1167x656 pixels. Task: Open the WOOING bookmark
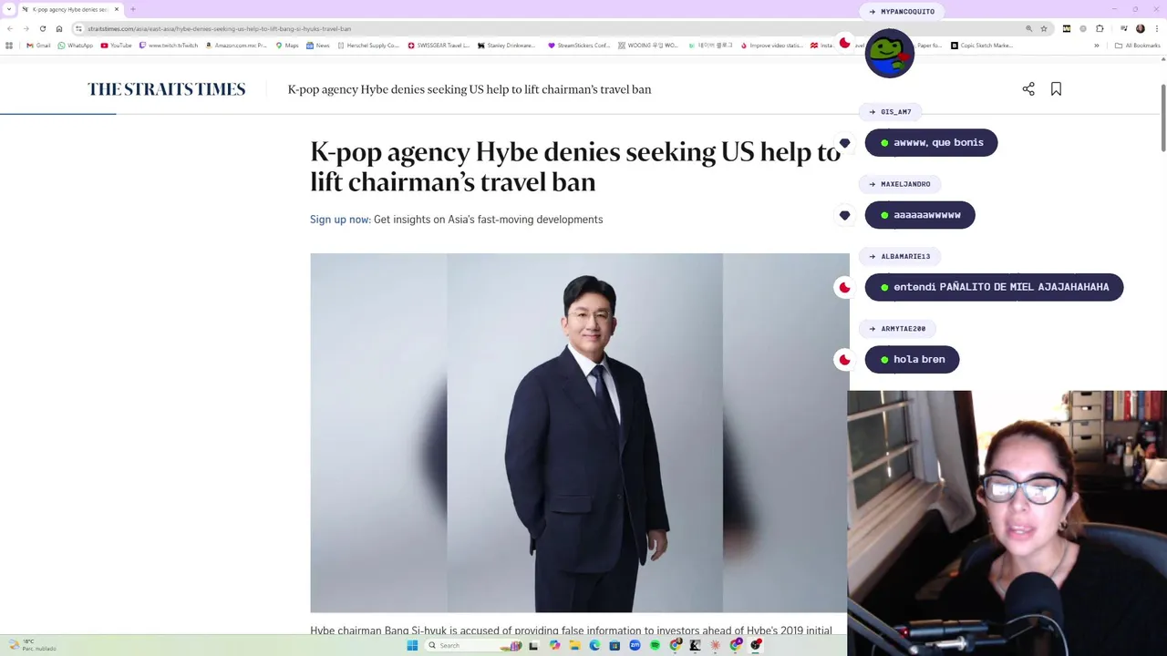(648, 45)
